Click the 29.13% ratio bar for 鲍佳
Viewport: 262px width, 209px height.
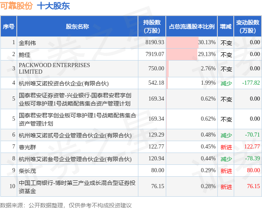[x=182, y=54]
